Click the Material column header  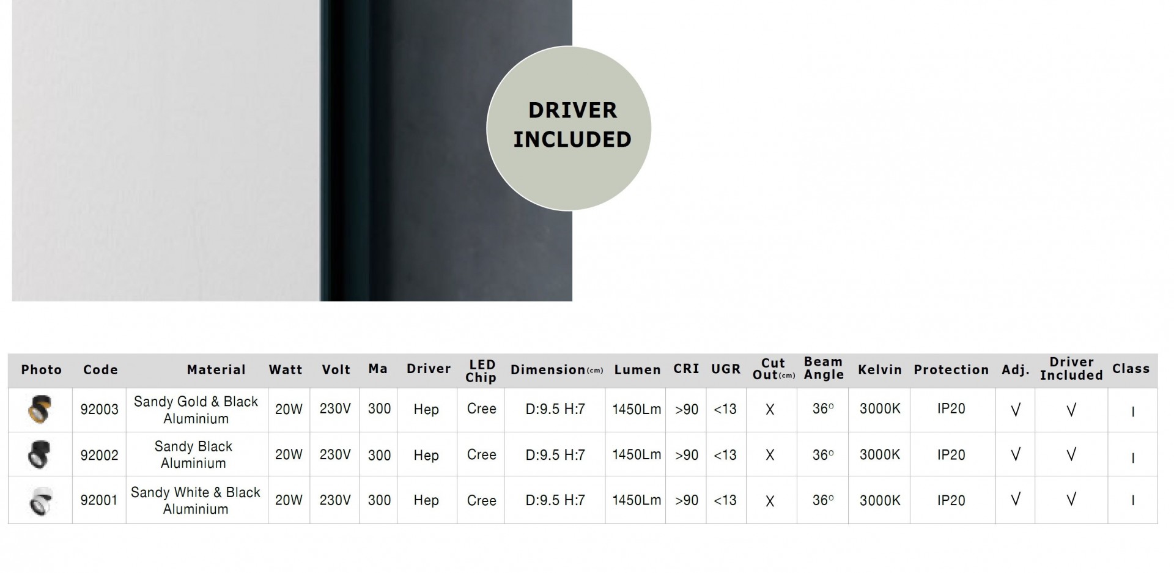(x=216, y=369)
